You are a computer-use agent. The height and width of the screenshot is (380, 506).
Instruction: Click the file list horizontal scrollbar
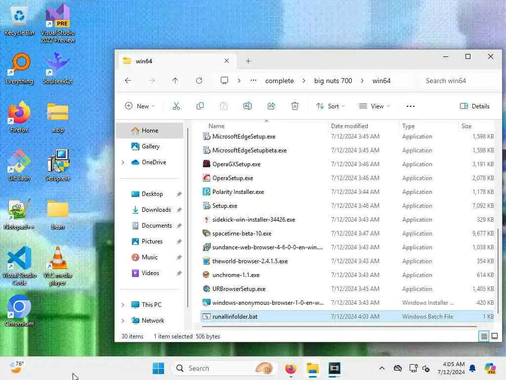(339, 327)
